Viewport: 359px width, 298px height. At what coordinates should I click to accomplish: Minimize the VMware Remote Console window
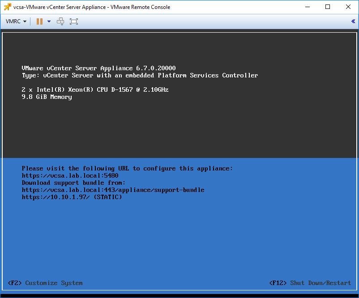[308, 7]
